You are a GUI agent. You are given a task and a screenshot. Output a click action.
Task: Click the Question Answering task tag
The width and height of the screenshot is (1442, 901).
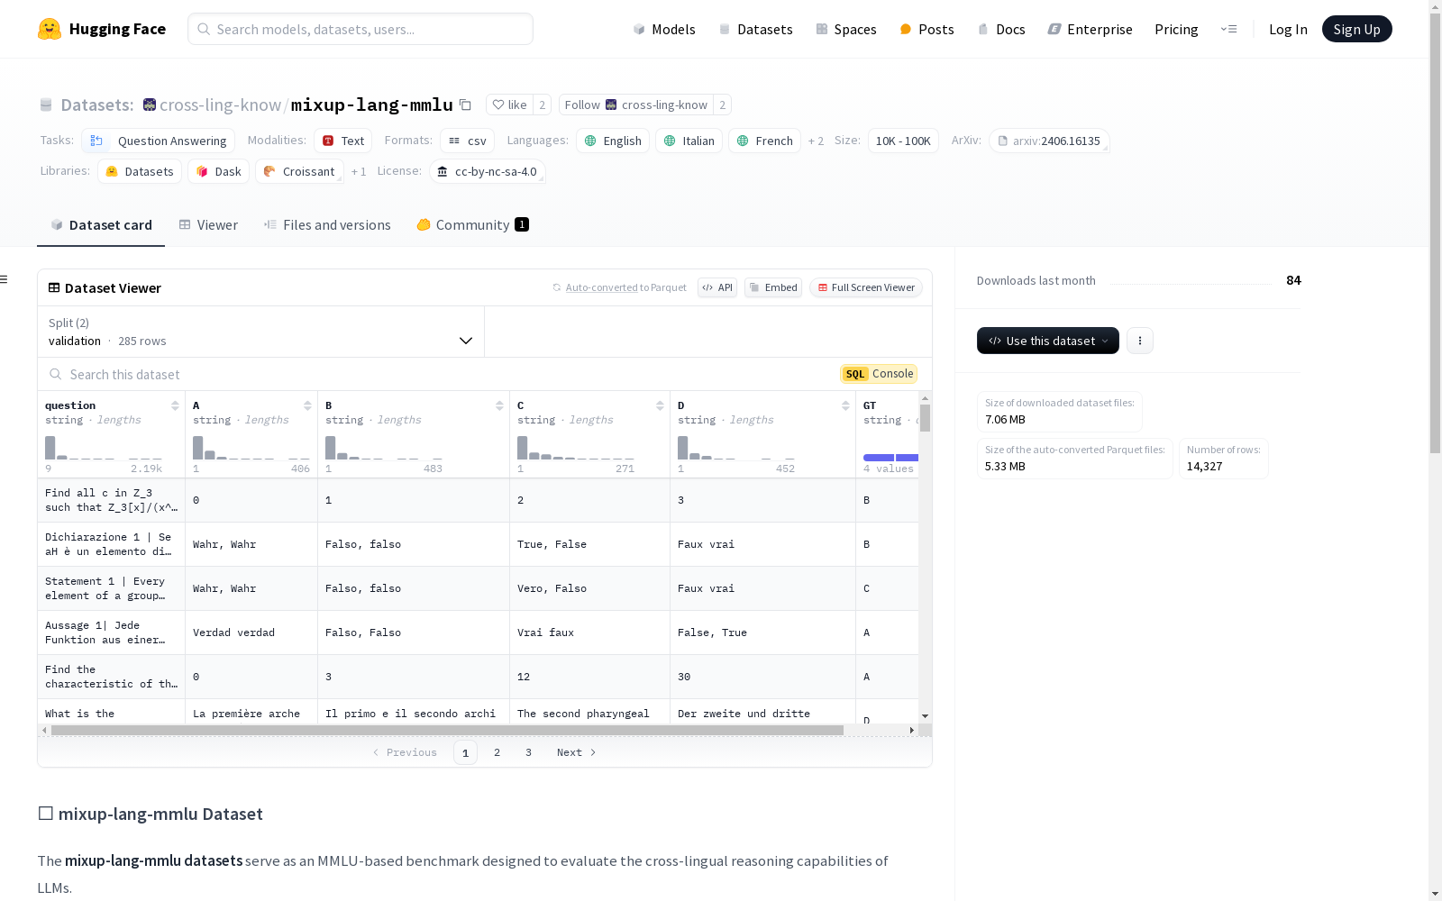[159, 141]
